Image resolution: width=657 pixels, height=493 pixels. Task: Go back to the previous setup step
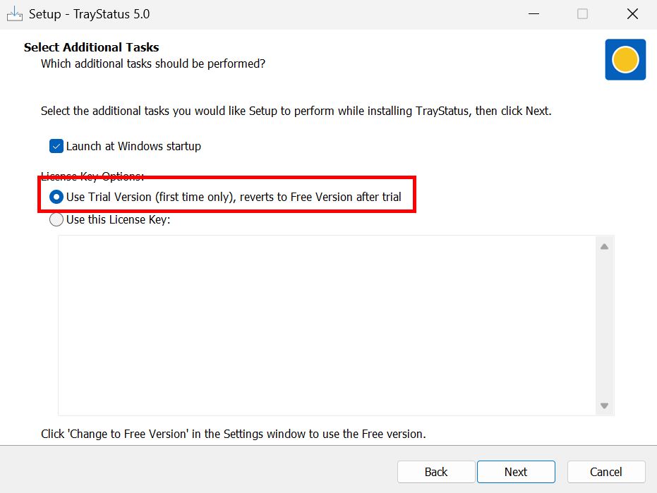point(436,472)
